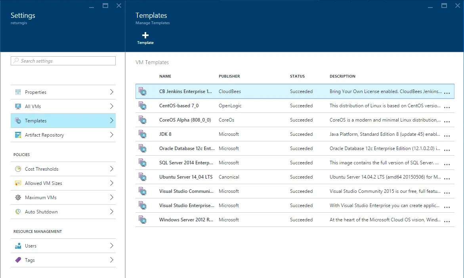The height and width of the screenshot is (278, 464).
Task: Click the template icon of SQL Server 2014 row
Action: [143, 162]
